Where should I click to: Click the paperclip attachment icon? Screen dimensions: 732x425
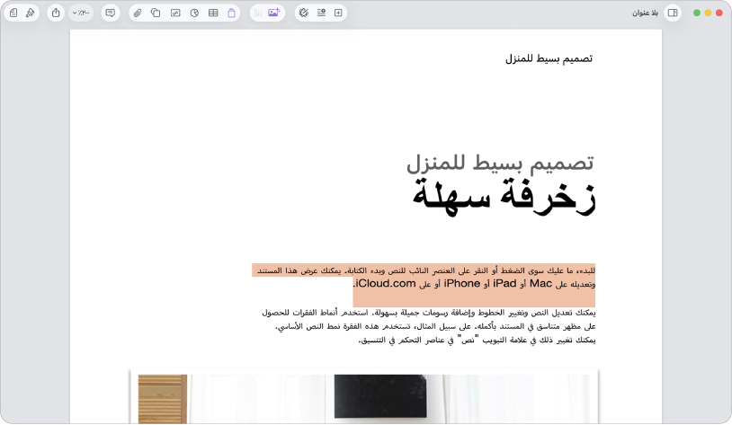coord(138,13)
